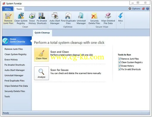Viewport: 152px width, 117px height.
Task: Expand the Misc dropdown in ribbon
Action: pos(121,18)
